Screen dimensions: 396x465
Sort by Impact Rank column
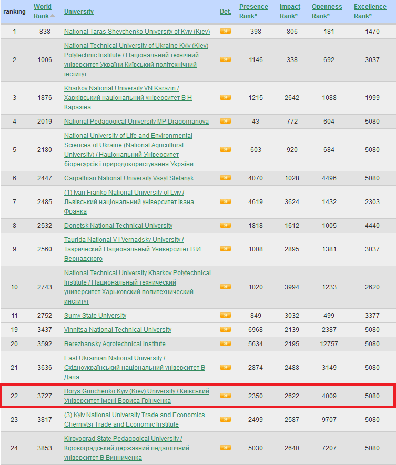tap(290, 11)
